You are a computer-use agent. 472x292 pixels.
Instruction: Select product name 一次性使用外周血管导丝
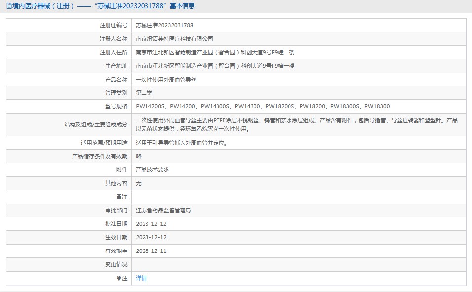pos(166,80)
